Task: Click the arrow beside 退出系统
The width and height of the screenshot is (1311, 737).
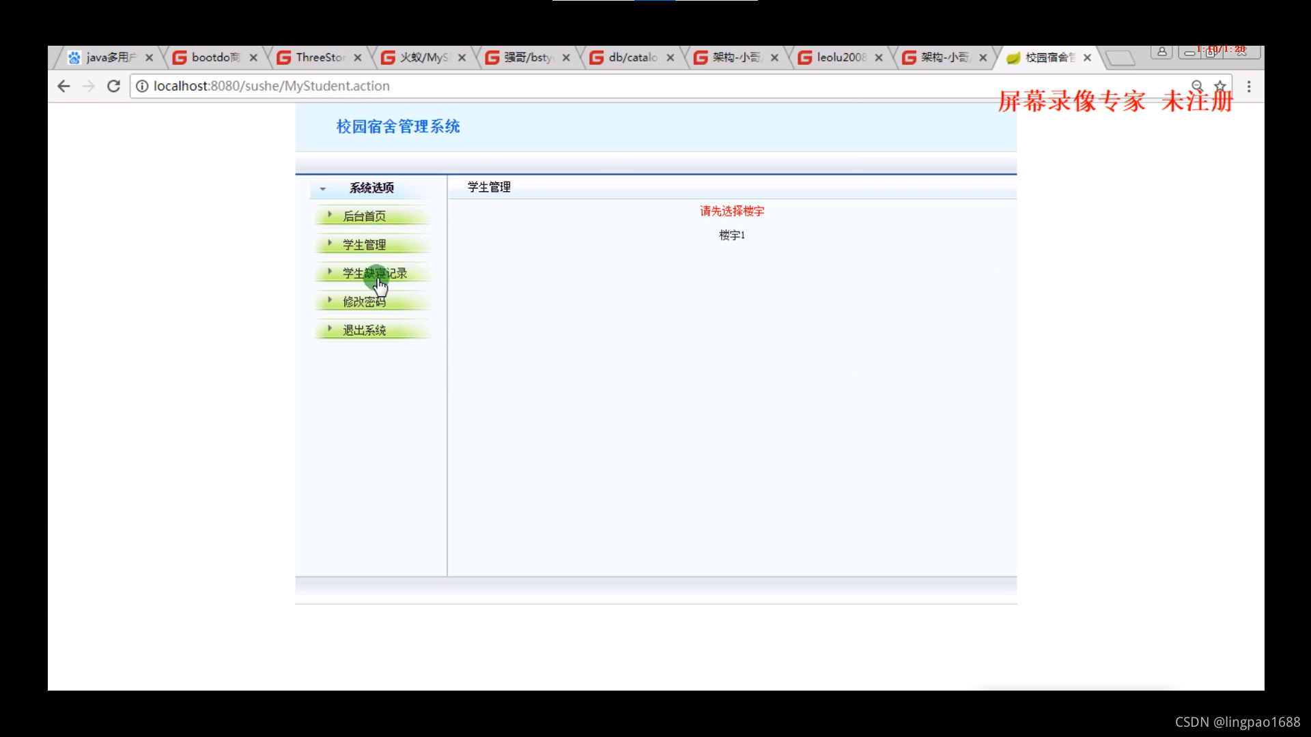Action: 330,329
